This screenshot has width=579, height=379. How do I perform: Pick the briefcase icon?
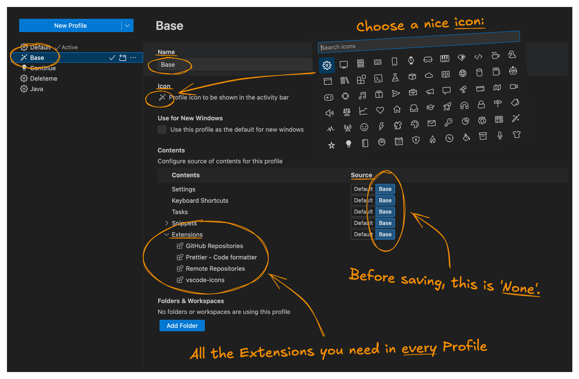tap(413, 92)
